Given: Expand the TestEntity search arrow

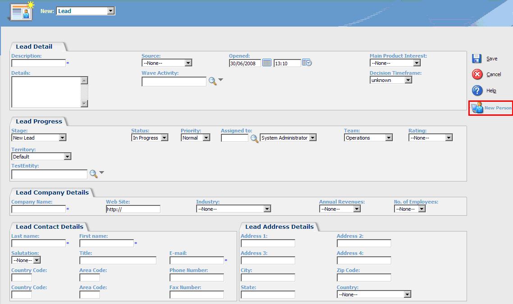Looking at the screenshot, I should (102, 172).
